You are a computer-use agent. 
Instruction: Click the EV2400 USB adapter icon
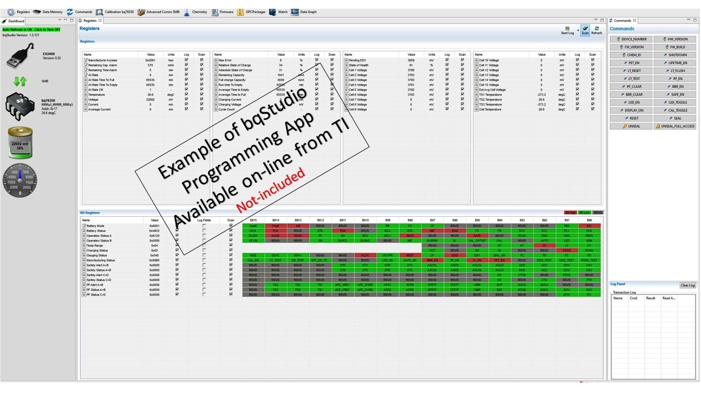pyautogui.click(x=21, y=56)
